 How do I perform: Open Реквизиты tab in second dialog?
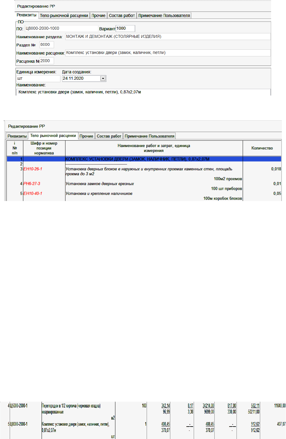pyautogui.click(x=17, y=136)
